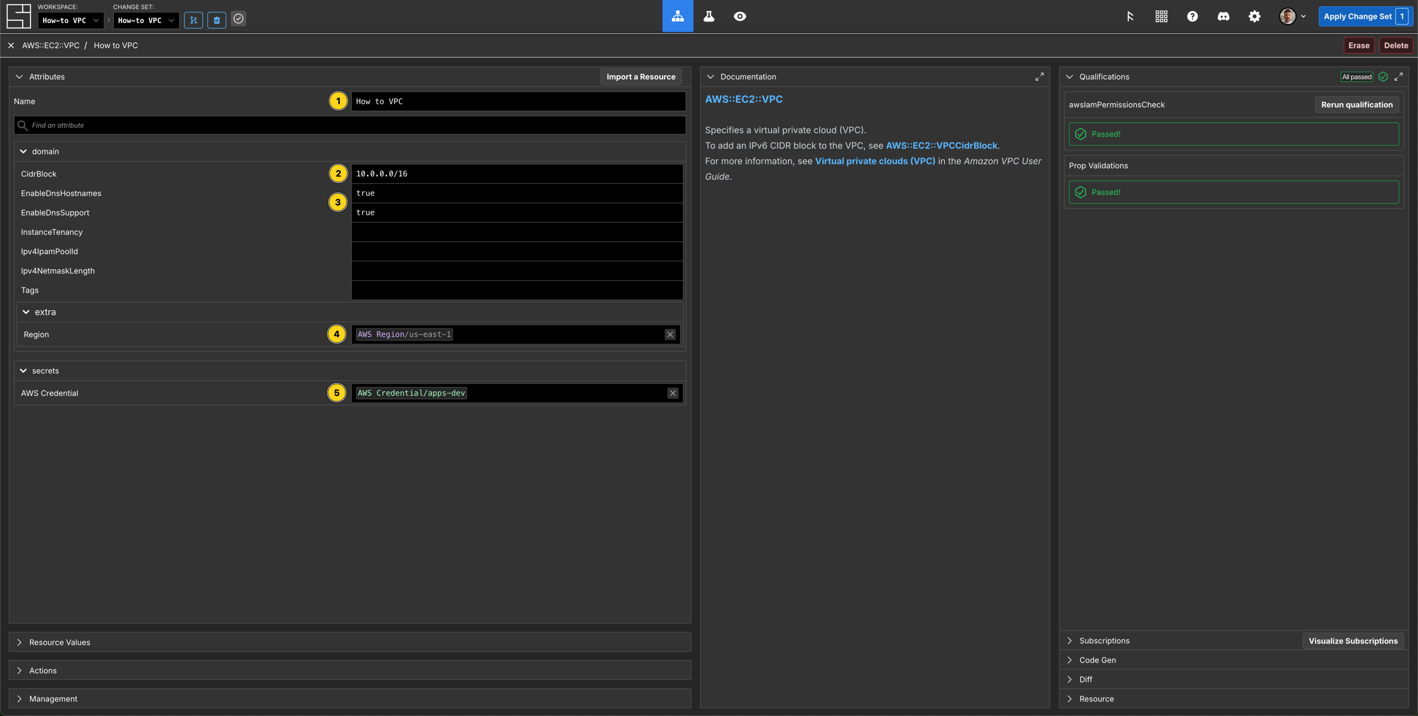Click the Ipv4NetmaskLength value field

[517, 271]
